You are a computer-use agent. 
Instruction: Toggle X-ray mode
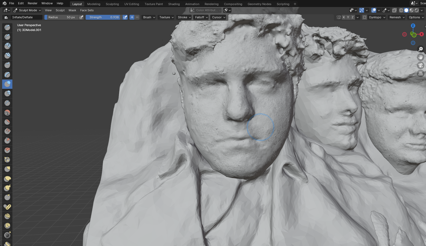click(394, 10)
